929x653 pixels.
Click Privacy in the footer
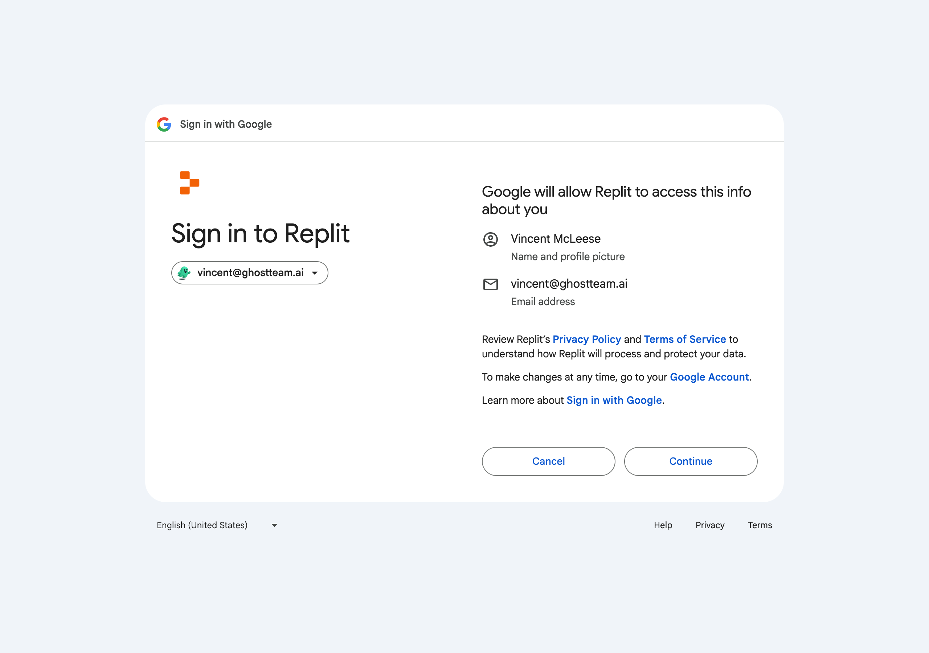click(710, 525)
